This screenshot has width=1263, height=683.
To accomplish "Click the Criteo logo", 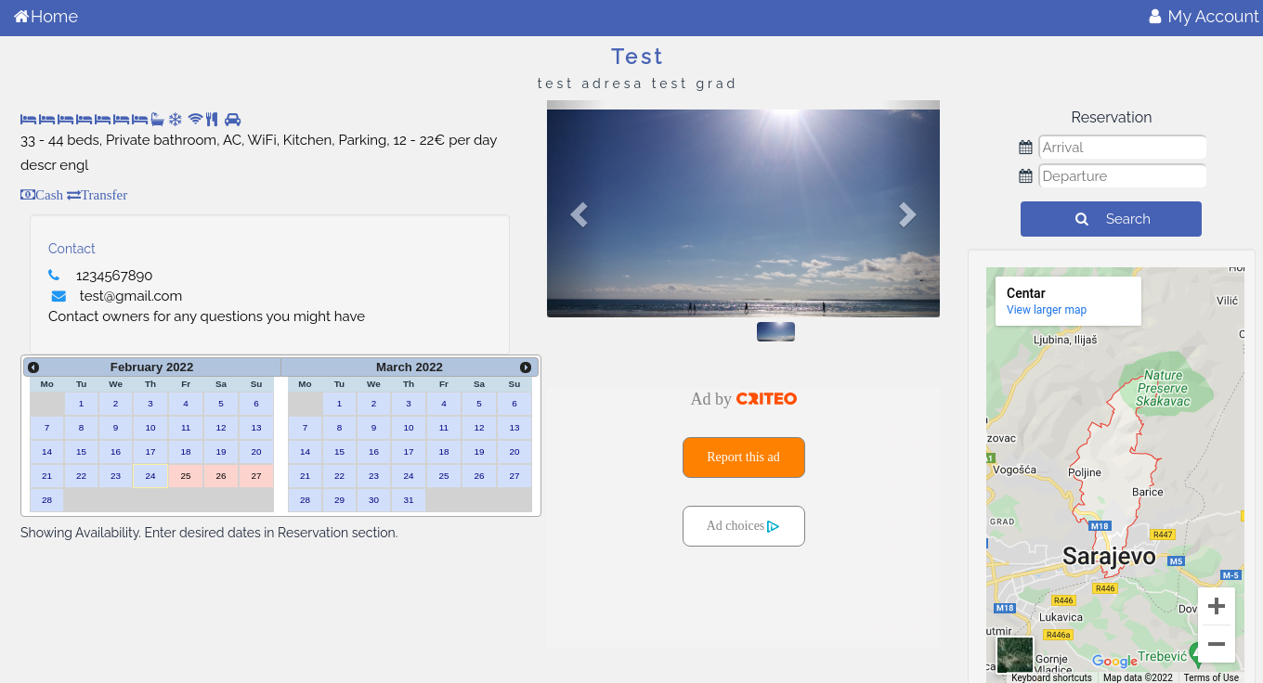I will coord(766,399).
